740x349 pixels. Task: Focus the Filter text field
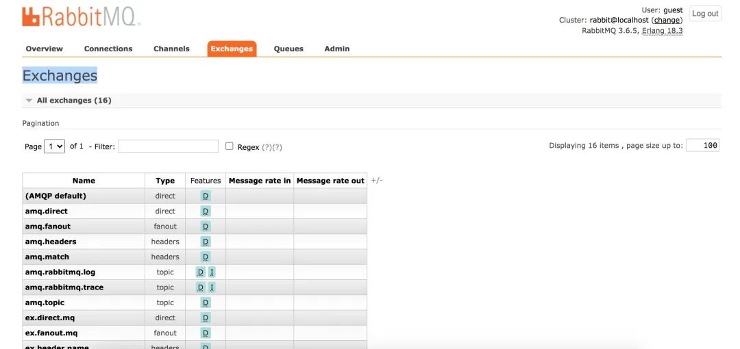(x=168, y=146)
